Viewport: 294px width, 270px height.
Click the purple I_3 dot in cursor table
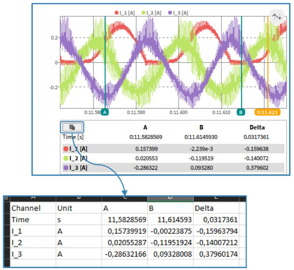66,168
